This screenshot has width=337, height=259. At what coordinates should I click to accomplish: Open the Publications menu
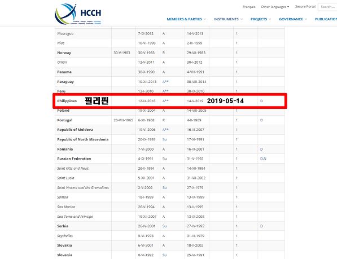[x=326, y=19]
